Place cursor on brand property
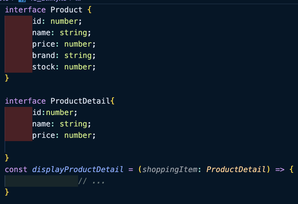The height and width of the screenshot is (204, 298). coord(43,55)
